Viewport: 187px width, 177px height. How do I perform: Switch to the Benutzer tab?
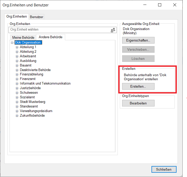click(x=37, y=17)
